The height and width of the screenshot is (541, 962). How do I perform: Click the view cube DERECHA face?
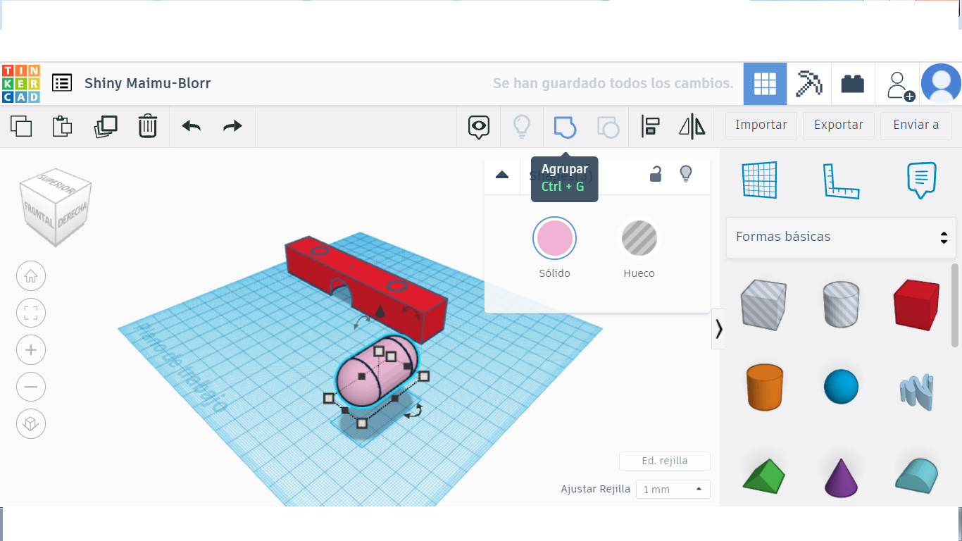click(x=73, y=215)
